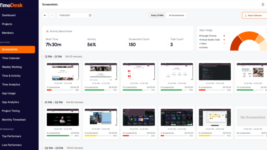Click the Activity Benchmark chart icon

[x=47, y=31]
